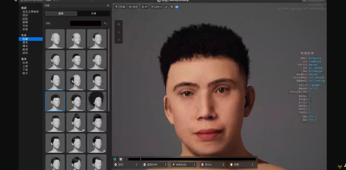Open the 胡须 beard settings

coord(25,53)
